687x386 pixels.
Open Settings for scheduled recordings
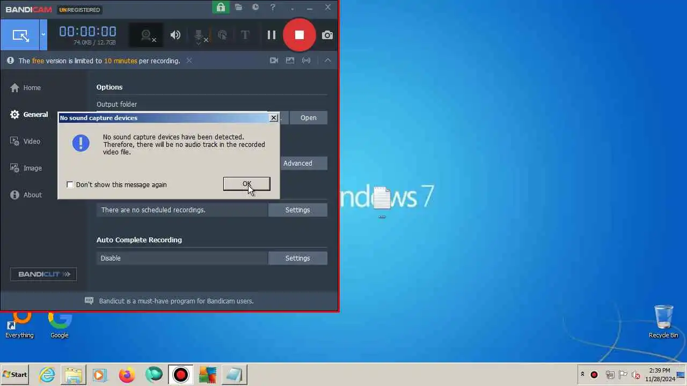(x=298, y=210)
